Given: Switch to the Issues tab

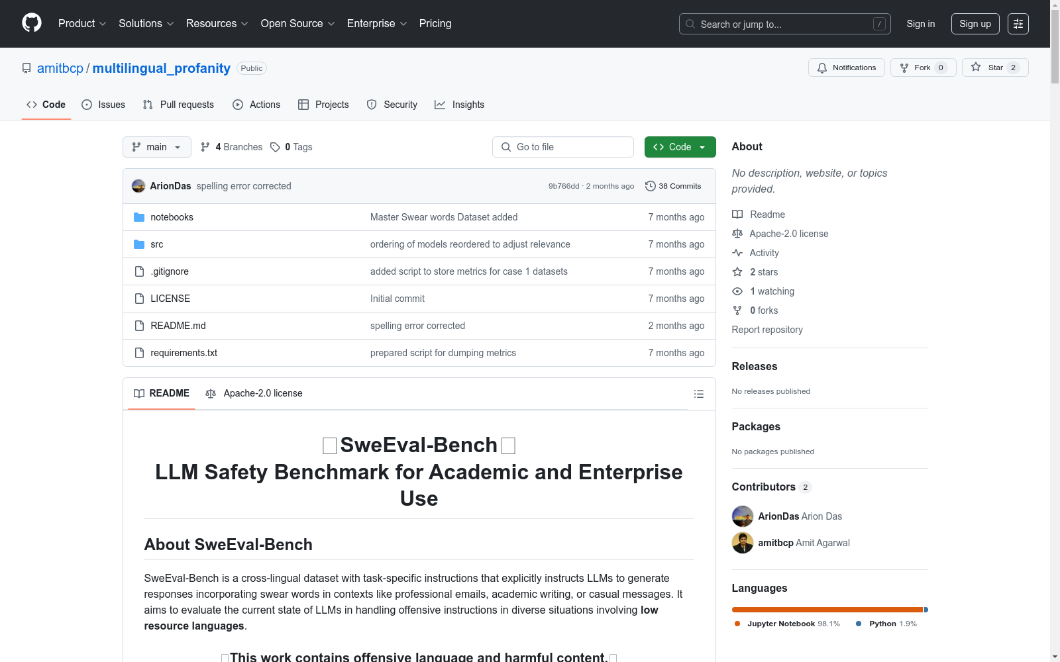Looking at the screenshot, I should tap(103, 105).
